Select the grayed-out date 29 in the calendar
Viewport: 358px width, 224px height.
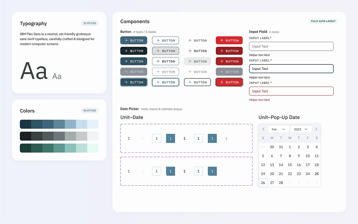pos(263,147)
